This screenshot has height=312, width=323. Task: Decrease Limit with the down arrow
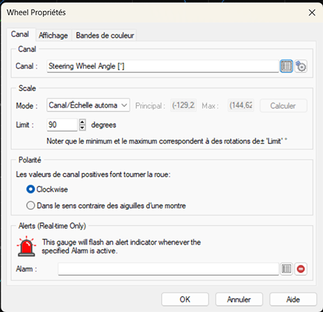pos(83,128)
